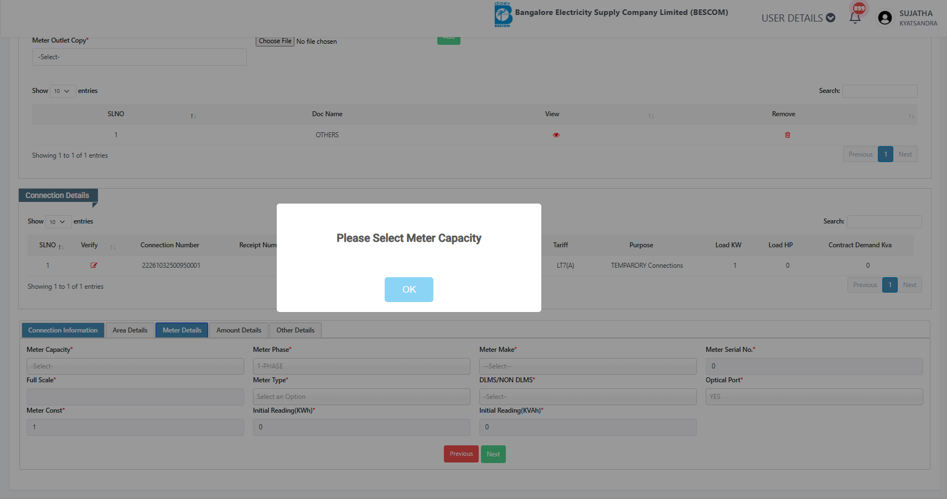Click the LT7(A) tariff cell
Screen dimensions: 947x499
[565, 266]
